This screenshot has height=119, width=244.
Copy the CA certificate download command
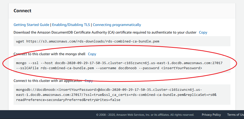click(203, 32)
